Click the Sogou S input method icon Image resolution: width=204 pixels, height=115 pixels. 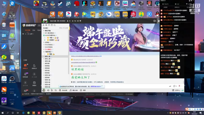187,109
